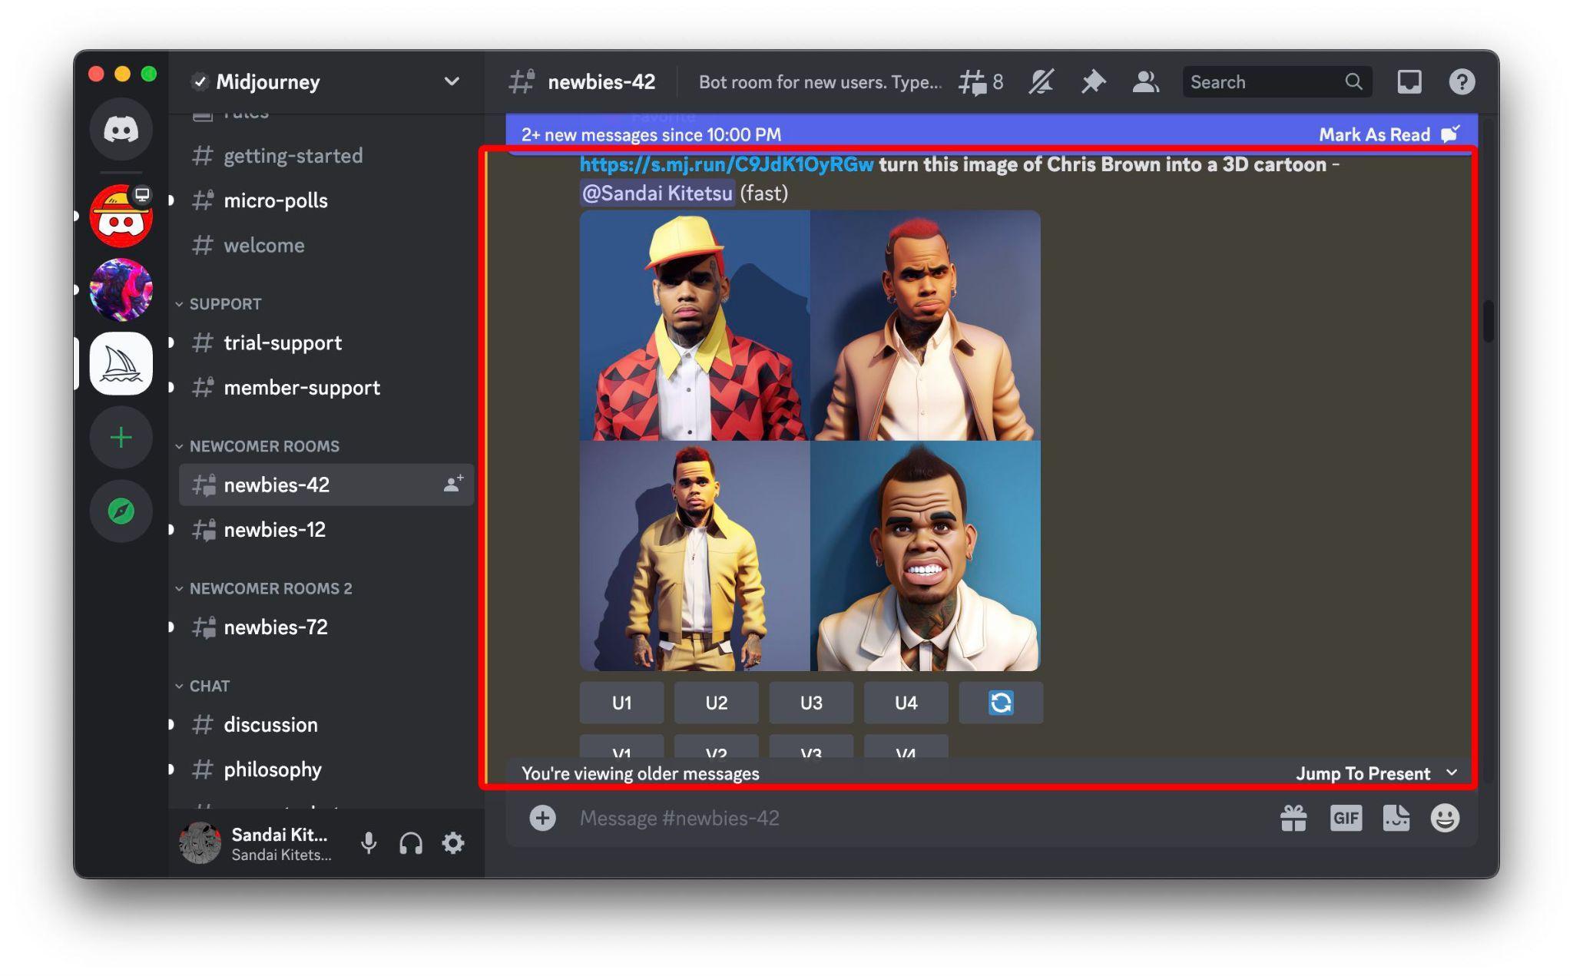Image resolution: width=1573 pixels, height=976 pixels.
Task: Explore discoverable servers compass icon
Action: (x=121, y=511)
